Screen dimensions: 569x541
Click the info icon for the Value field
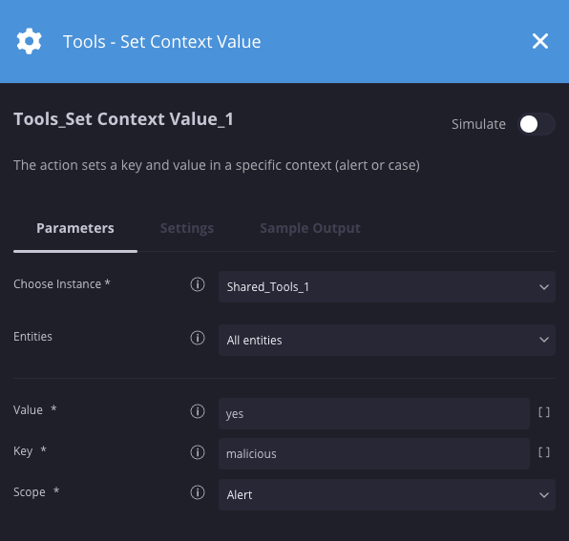click(198, 411)
